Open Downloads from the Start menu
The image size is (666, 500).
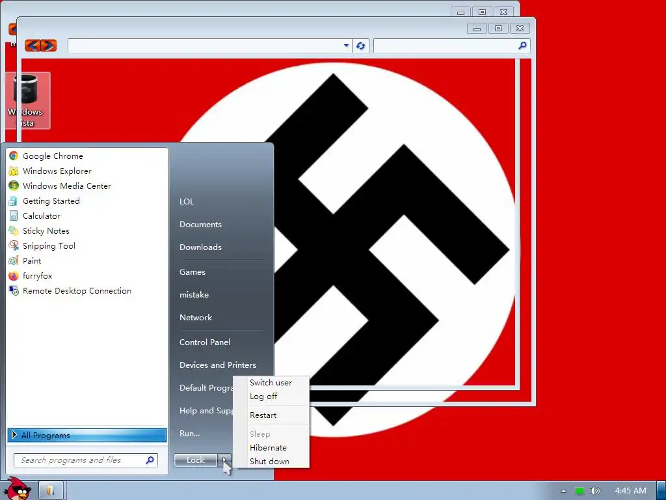tap(200, 247)
